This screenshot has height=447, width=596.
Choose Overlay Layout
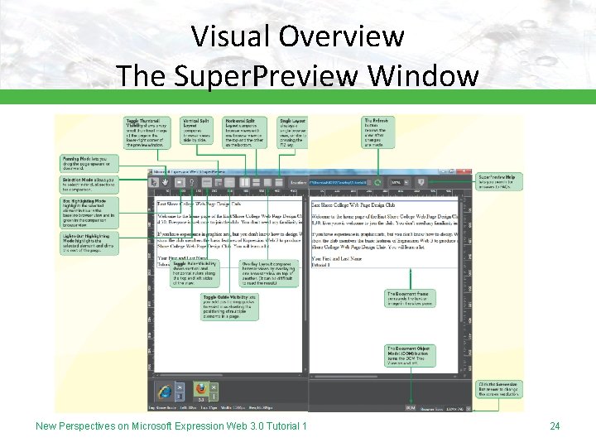tap(267, 182)
